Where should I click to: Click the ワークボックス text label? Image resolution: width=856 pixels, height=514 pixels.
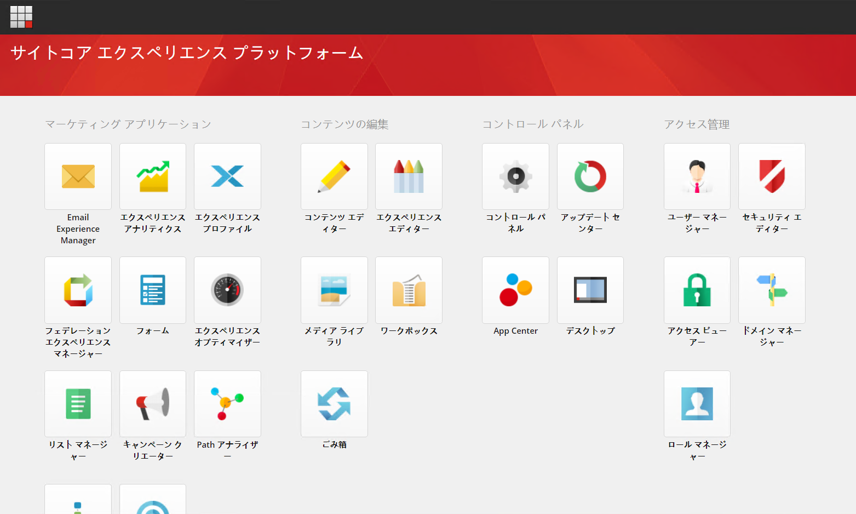pyautogui.click(x=409, y=331)
